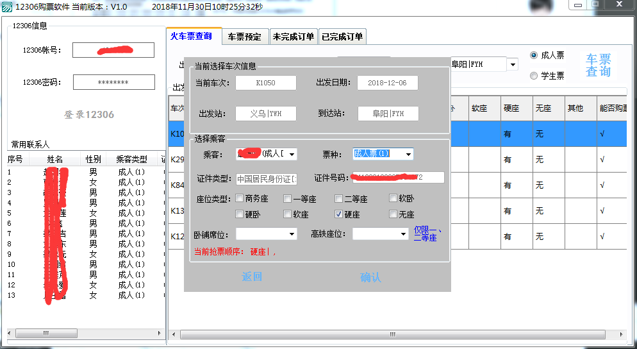Click the 确认 button in dialog
Viewport: 637px width, 349px height.
click(370, 277)
